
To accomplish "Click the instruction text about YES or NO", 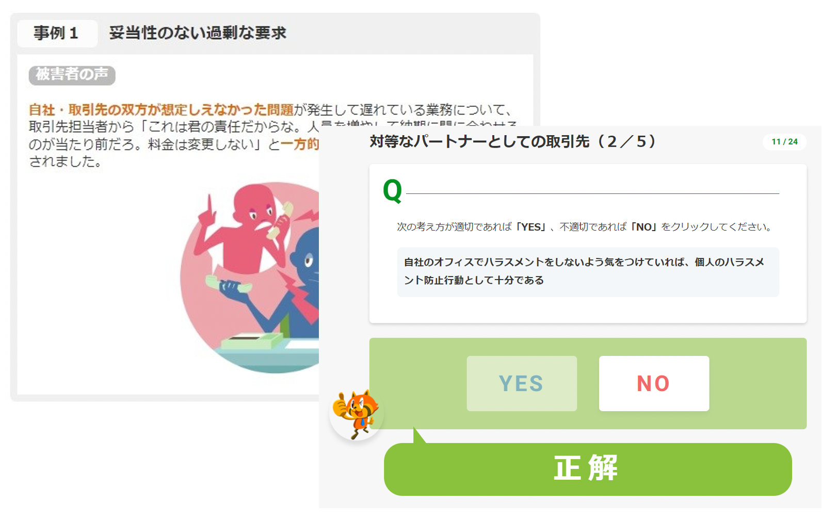I will (x=584, y=227).
